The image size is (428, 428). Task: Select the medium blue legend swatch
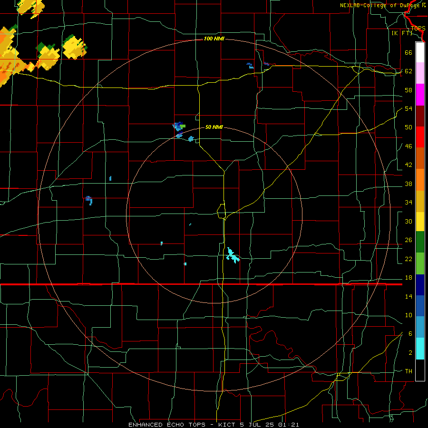point(420,306)
